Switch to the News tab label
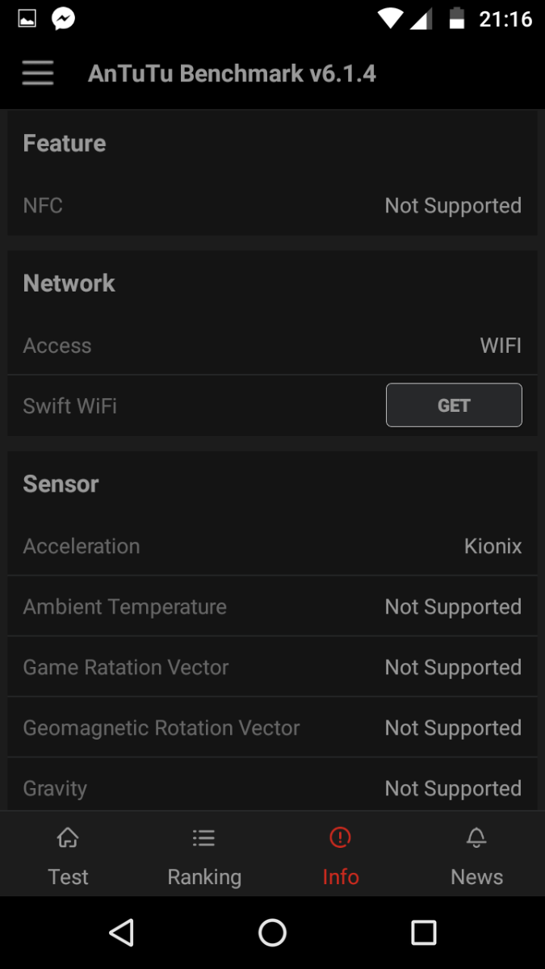545x969 pixels. click(476, 877)
